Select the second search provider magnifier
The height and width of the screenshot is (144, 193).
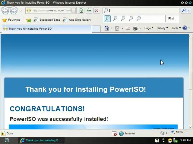(115, 19)
